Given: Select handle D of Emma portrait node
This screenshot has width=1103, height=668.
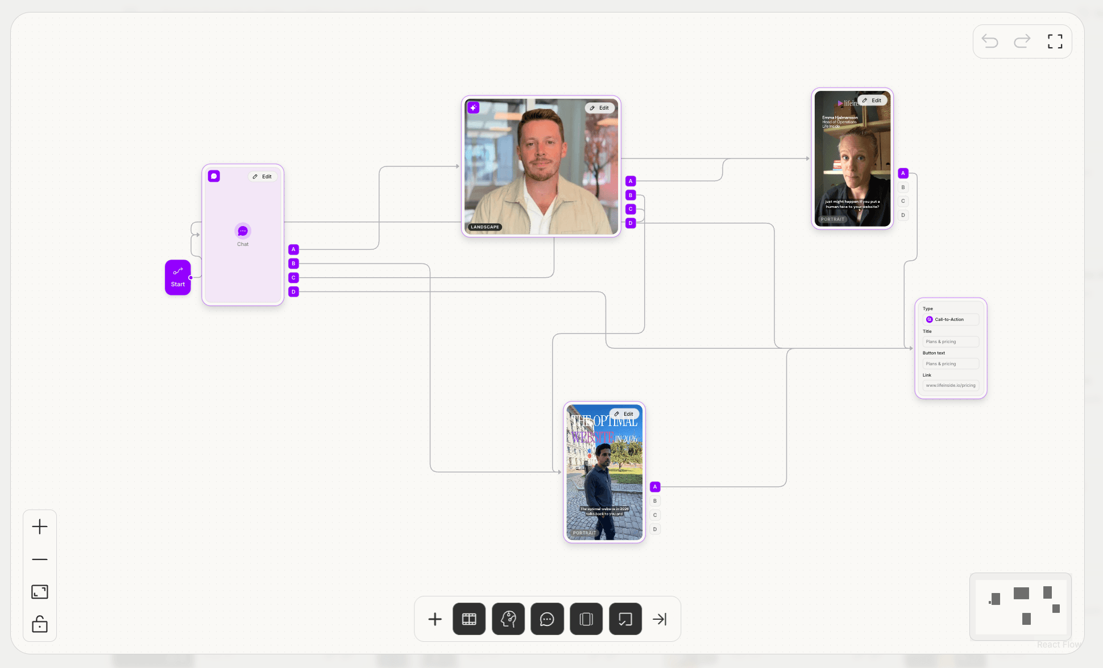Looking at the screenshot, I should 903,215.
